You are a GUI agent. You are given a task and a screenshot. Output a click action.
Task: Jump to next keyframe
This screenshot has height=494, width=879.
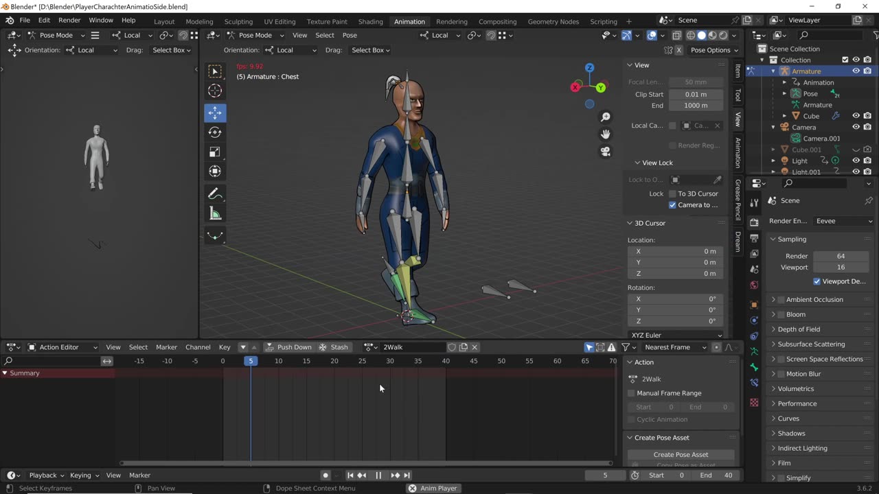395,475
